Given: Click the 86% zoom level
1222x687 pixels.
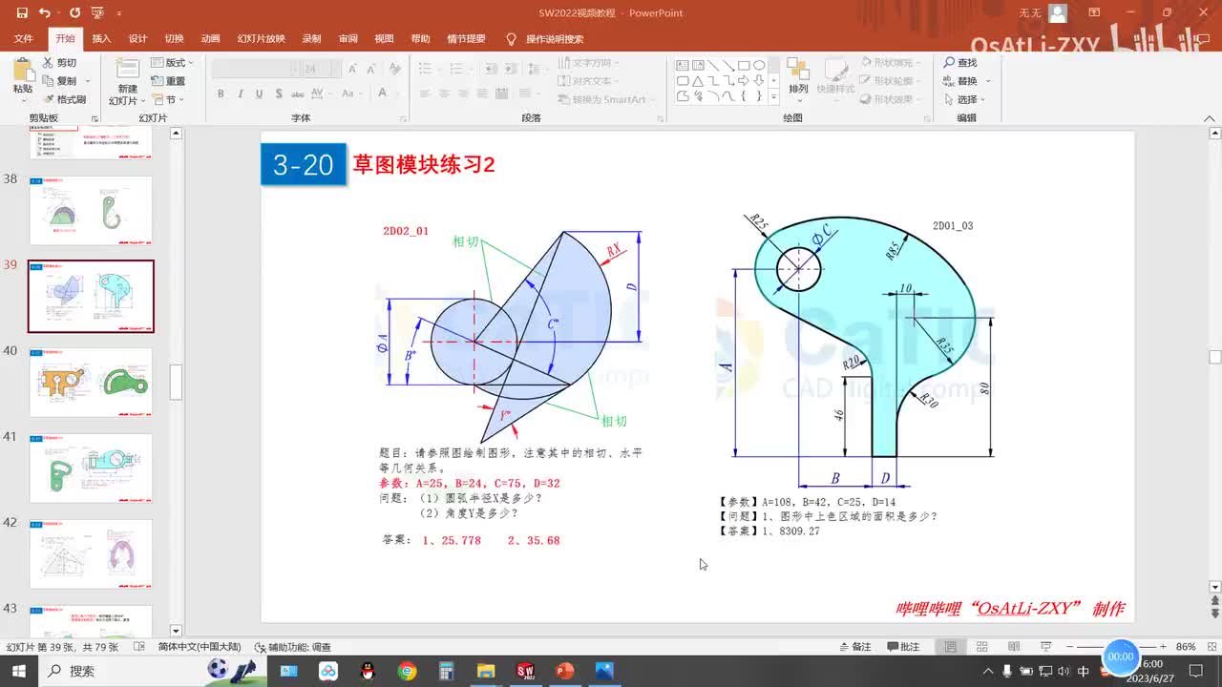Looking at the screenshot, I should pos(1186,647).
